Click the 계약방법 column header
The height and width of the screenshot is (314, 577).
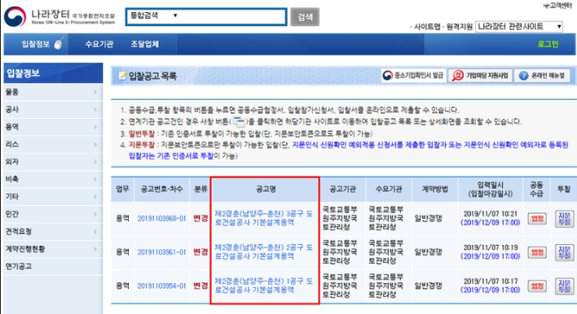click(x=434, y=190)
